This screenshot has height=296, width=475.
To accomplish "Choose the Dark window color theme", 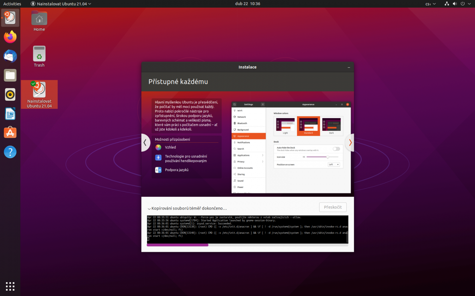I will (x=332, y=126).
